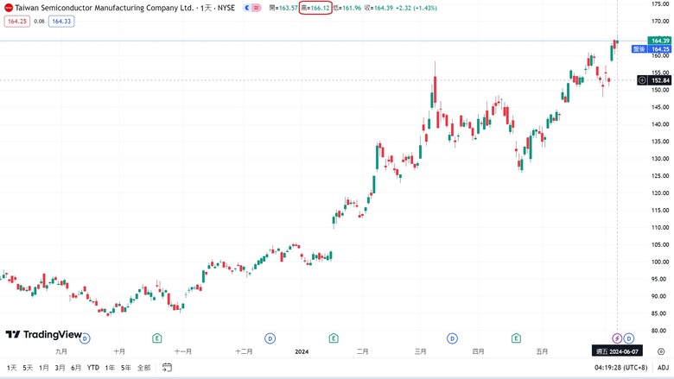The image size is (674, 379).
Task: Click the 四月 label on time axis
Action: click(x=479, y=351)
